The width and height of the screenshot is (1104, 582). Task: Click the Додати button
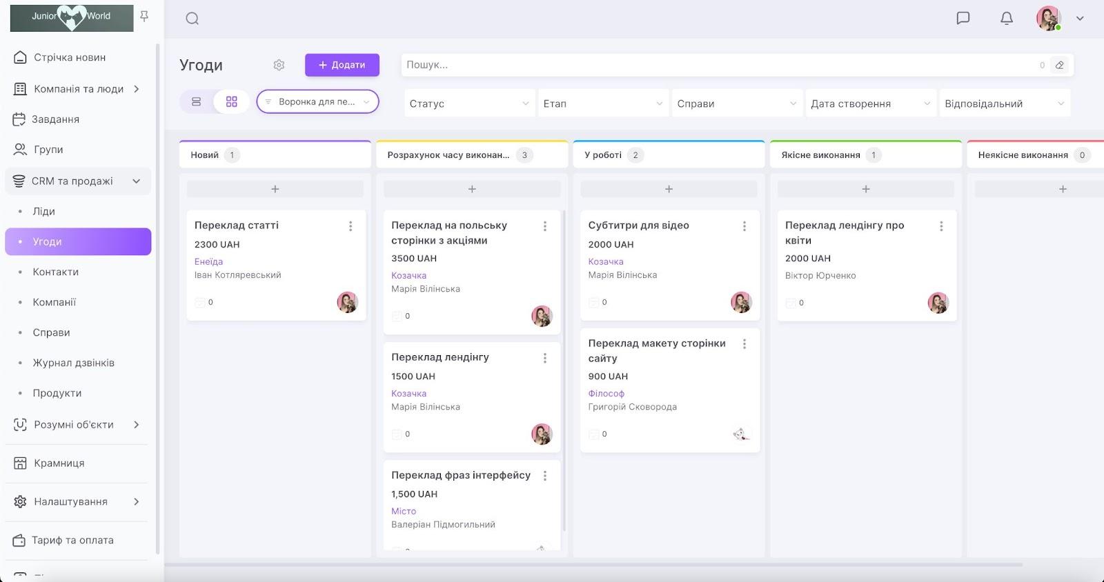[342, 65]
